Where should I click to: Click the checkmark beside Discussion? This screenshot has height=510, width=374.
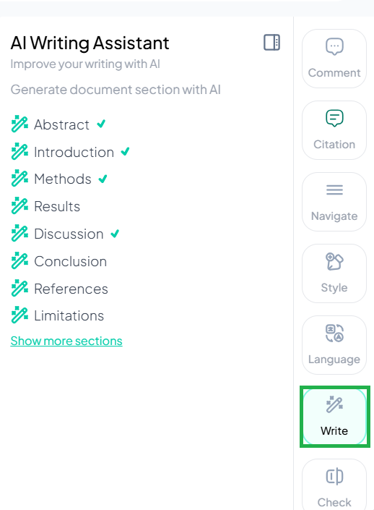pos(115,234)
